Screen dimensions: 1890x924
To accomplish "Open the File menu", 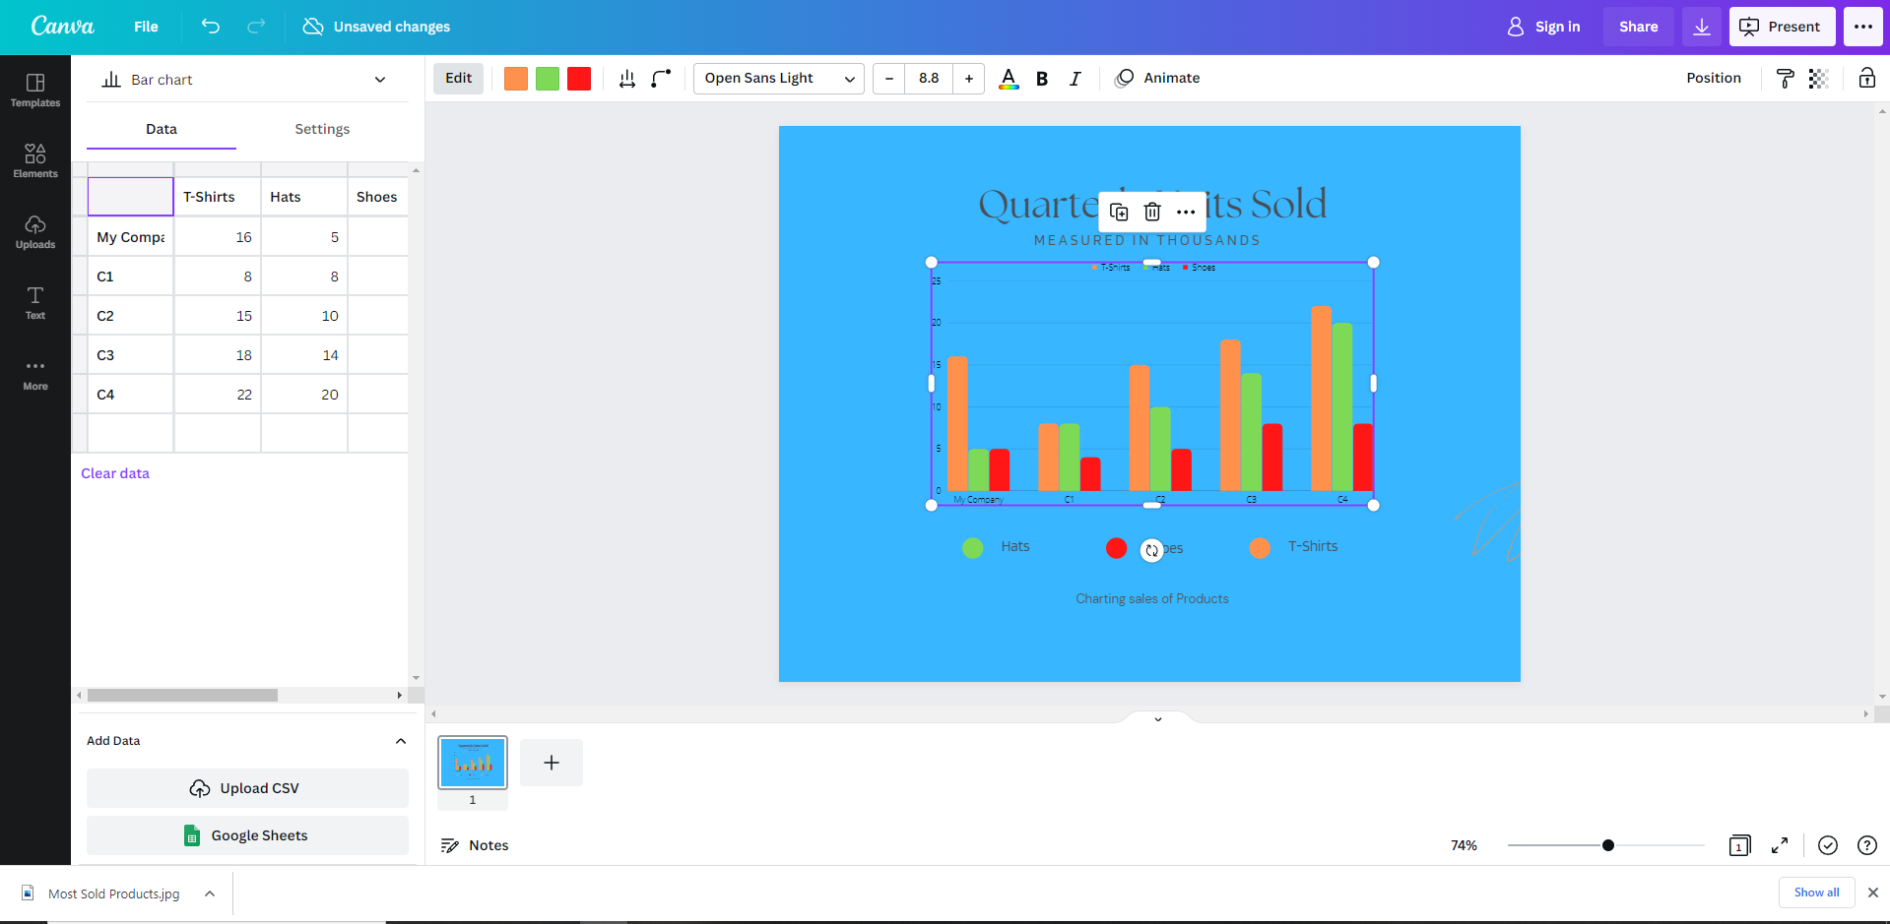I will point(145,27).
